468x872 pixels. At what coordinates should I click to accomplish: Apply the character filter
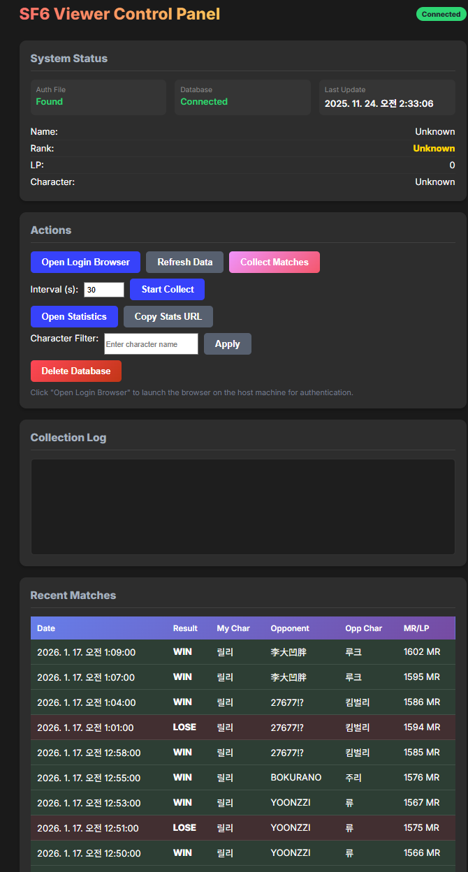point(228,343)
